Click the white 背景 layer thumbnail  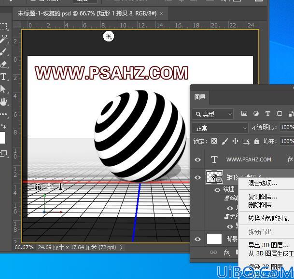[214, 239]
